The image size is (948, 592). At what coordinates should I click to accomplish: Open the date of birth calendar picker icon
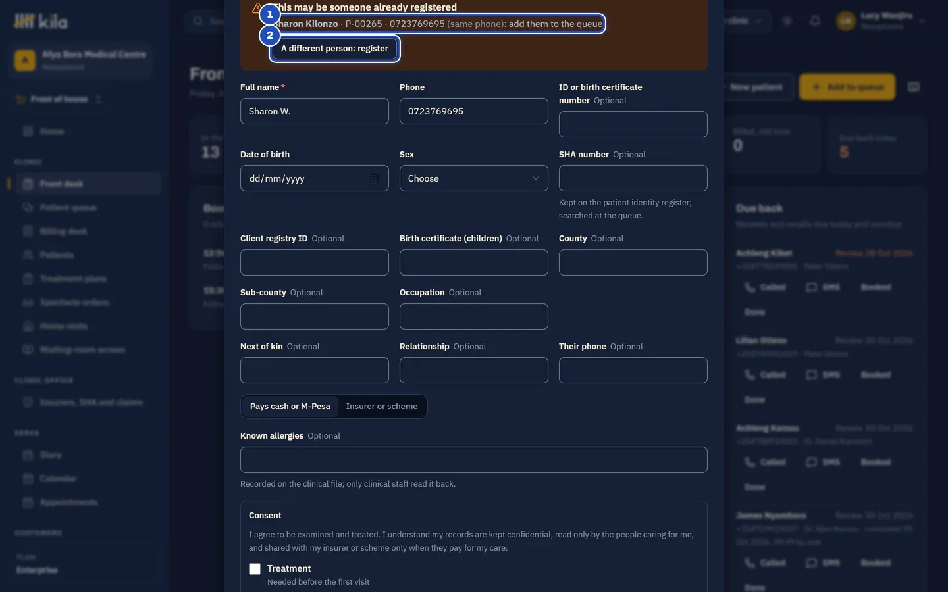374,178
